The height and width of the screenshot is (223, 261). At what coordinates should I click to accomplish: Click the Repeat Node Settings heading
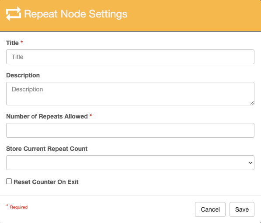click(76, 14)
